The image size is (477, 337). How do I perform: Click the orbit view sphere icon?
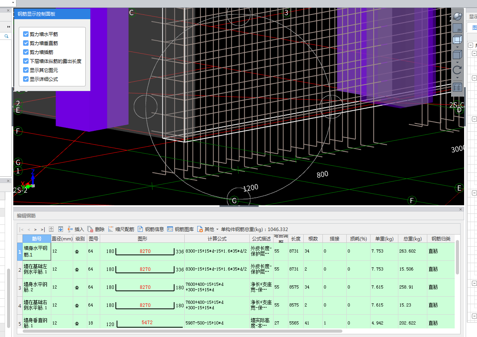pyautogui.click(x=457, y=16)
